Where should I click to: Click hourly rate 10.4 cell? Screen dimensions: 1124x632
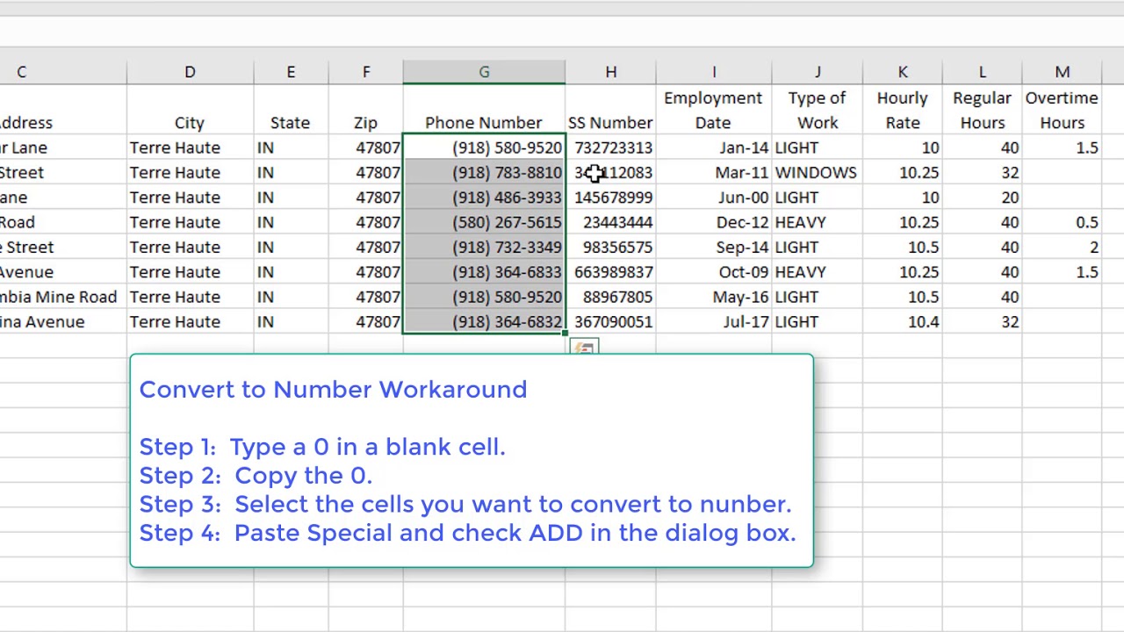[903, 322]
